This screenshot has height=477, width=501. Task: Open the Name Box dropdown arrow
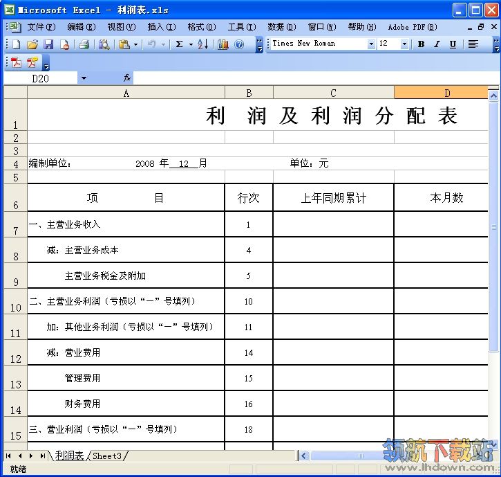coord(84,78)
